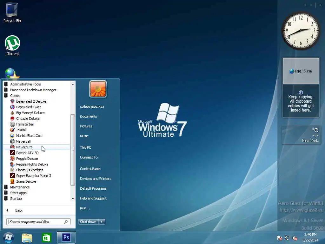The height and width of the screenshot is (244, 325).
Task: Click the Start orb button
Action: pyautogui.click(x=9, y=238)
